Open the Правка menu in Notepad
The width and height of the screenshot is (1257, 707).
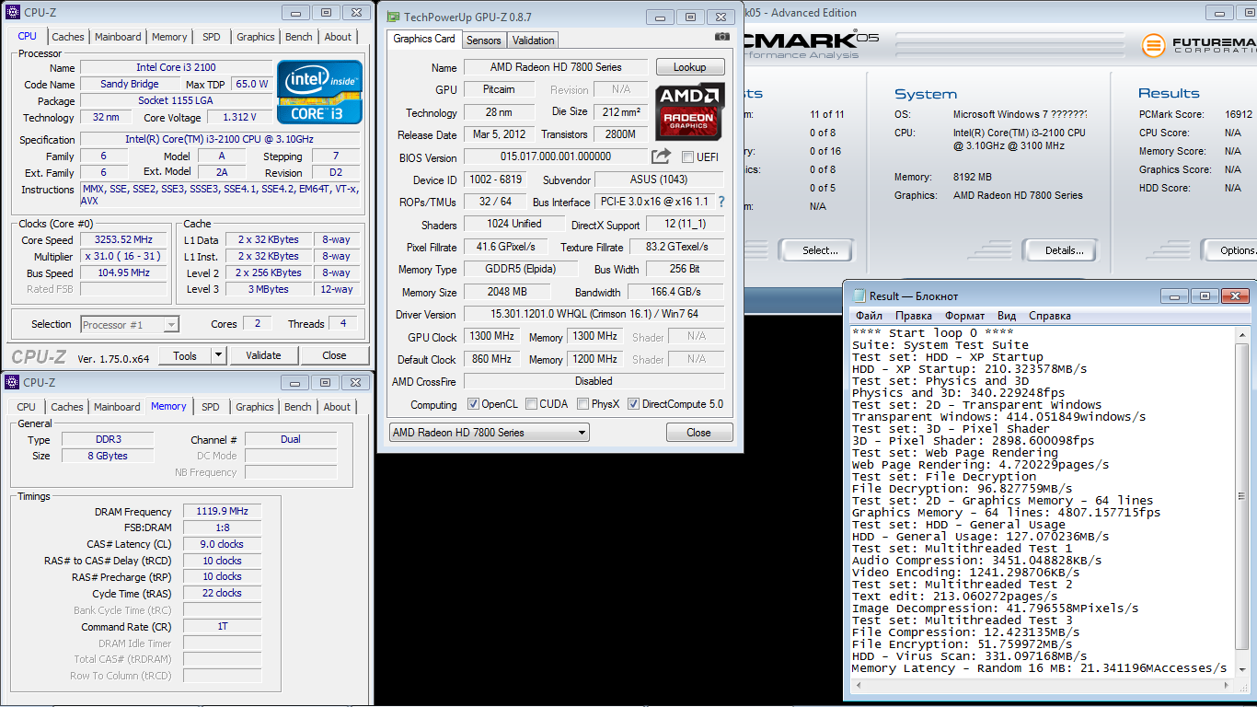tap(914, 316)
